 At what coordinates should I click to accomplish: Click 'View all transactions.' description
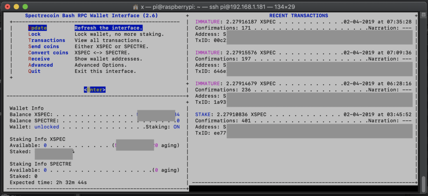(109, 41)
